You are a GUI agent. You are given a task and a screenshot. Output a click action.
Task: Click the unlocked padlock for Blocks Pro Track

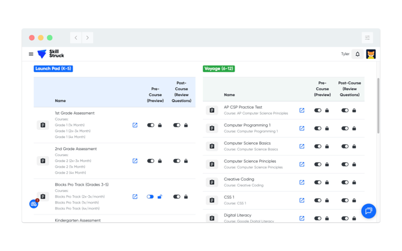(x=160, y=197)
